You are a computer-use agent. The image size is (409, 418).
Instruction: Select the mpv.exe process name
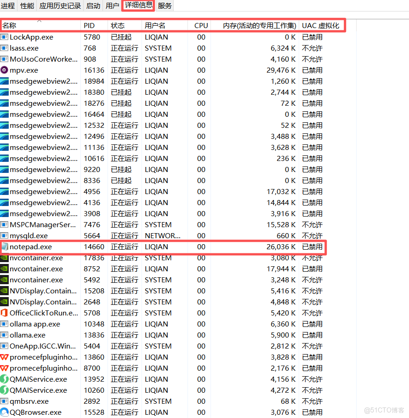pos(24,70)
